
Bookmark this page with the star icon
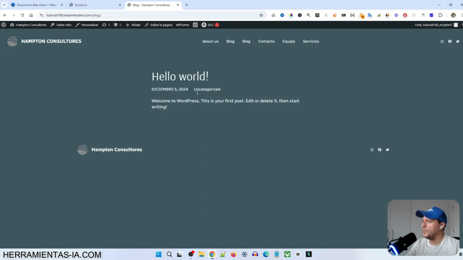261,15
